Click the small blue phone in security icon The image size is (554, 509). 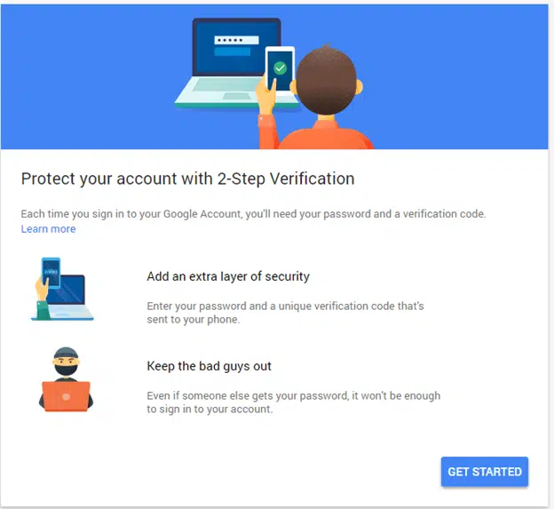click(51, 273)
